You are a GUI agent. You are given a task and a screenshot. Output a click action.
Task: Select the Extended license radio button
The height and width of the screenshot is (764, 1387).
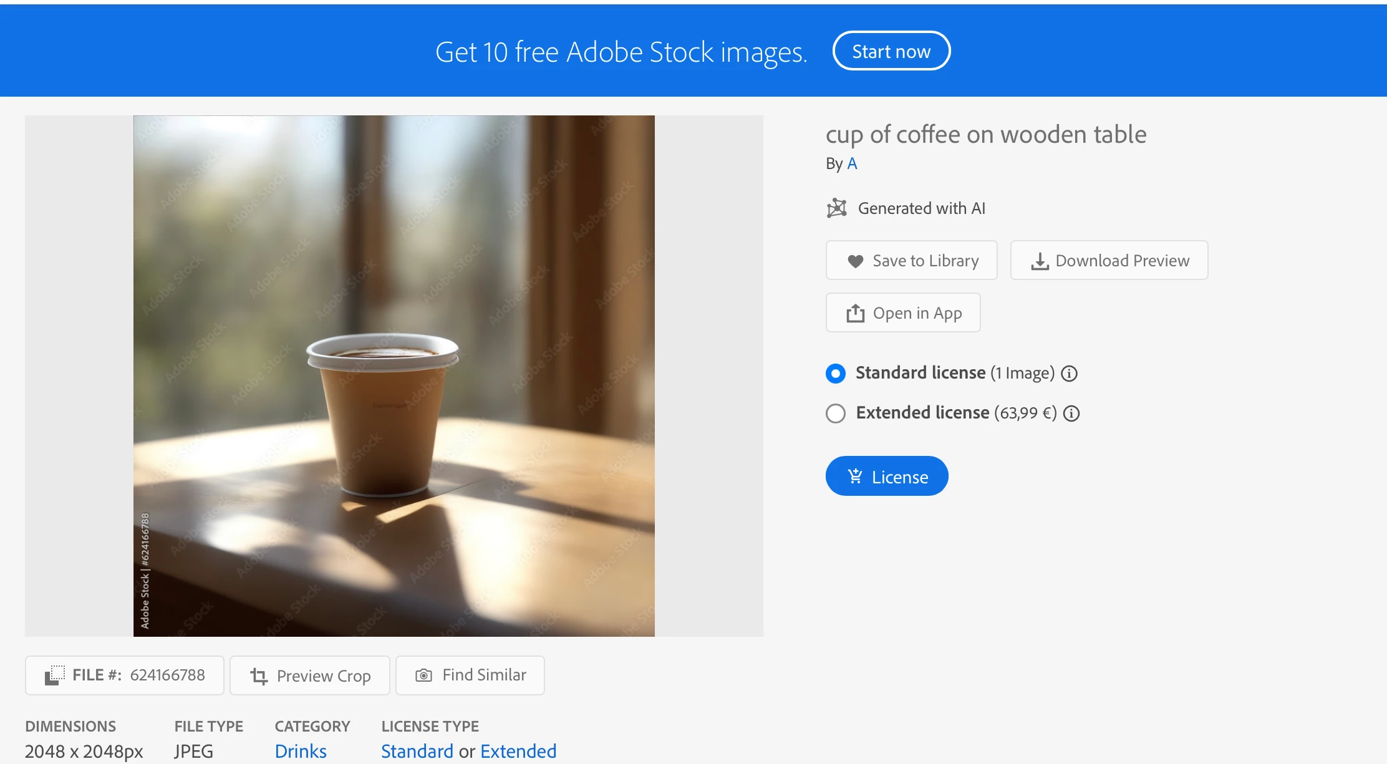pyautogui.click(x=835, y=413)
